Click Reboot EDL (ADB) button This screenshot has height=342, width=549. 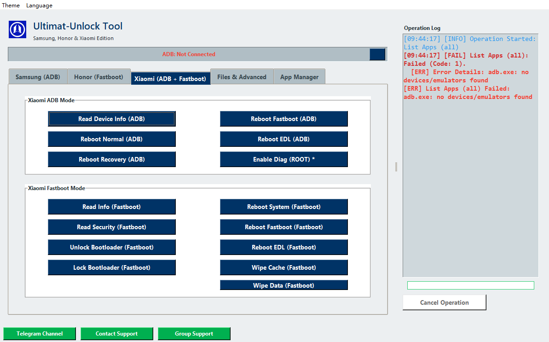click(x=283, y=139)
